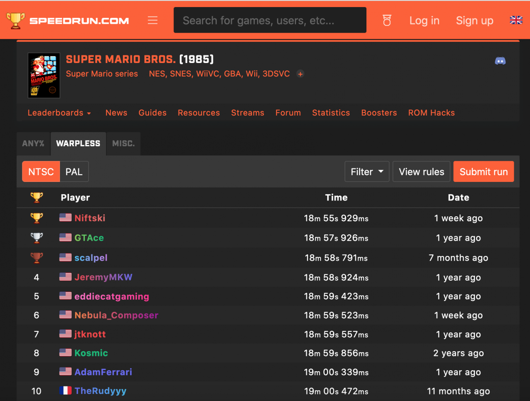Open Niftski's player profile
The image size is (530, 401).
click(90, 218)
